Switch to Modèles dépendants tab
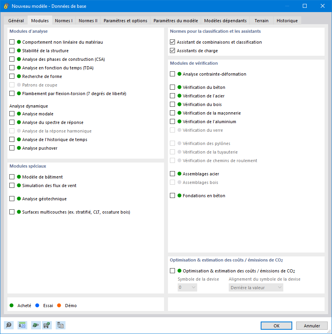This screenshot has height=334, width=332. (225, 21)
